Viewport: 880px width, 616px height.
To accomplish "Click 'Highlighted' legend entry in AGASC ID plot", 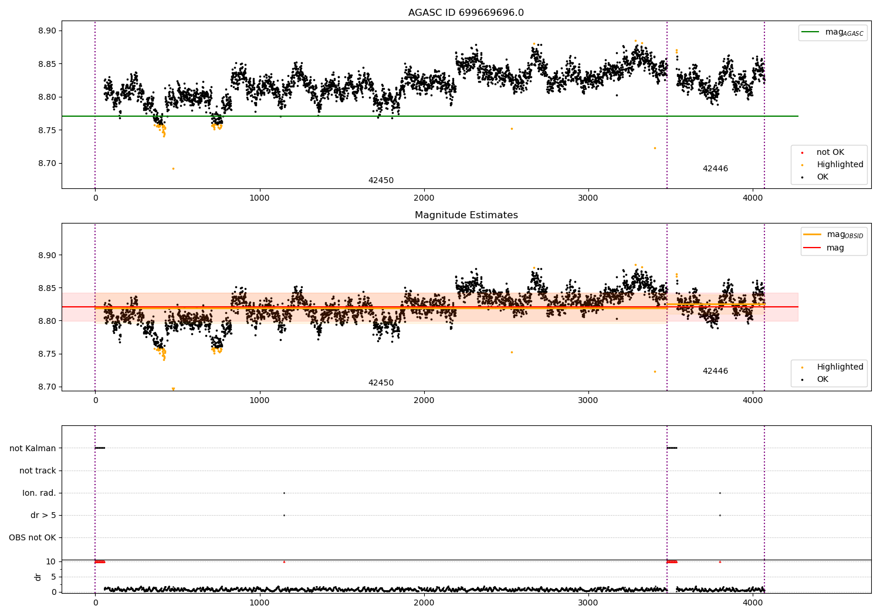I will coord(832,165).
